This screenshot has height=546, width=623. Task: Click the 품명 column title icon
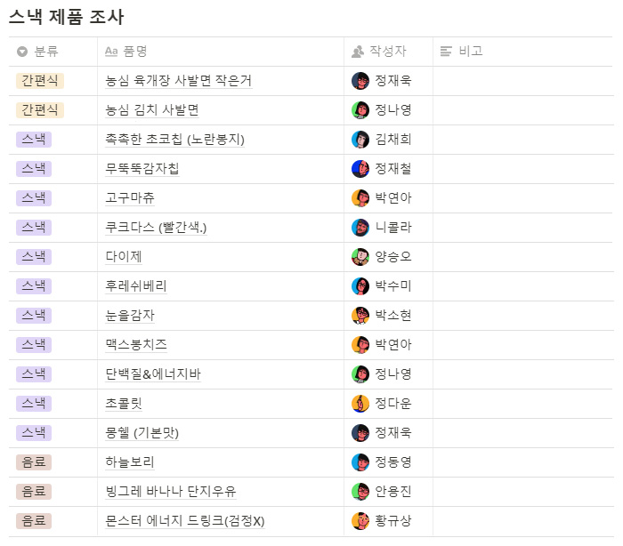111,52
